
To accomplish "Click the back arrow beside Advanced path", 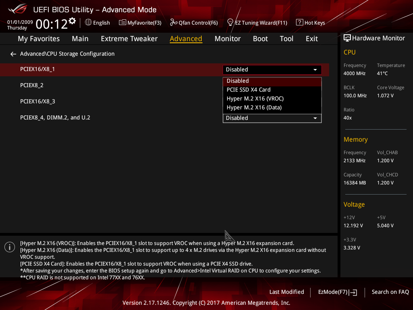I will click(x=13, y=54).
